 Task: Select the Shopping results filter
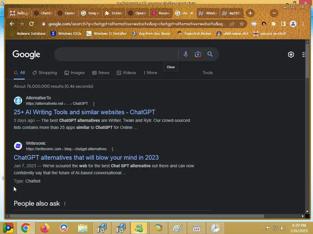[45, 73]
